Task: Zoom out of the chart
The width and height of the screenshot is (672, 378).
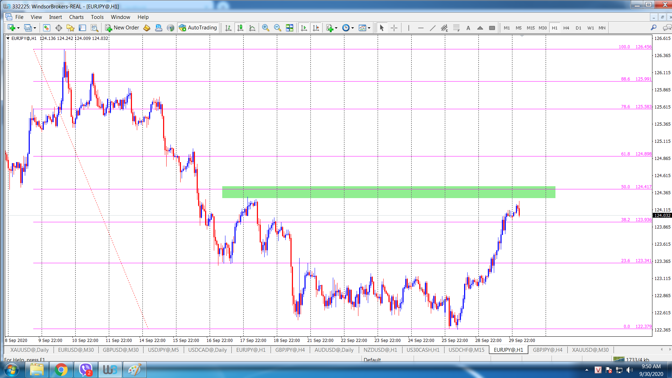Action: tap(278, 28)
